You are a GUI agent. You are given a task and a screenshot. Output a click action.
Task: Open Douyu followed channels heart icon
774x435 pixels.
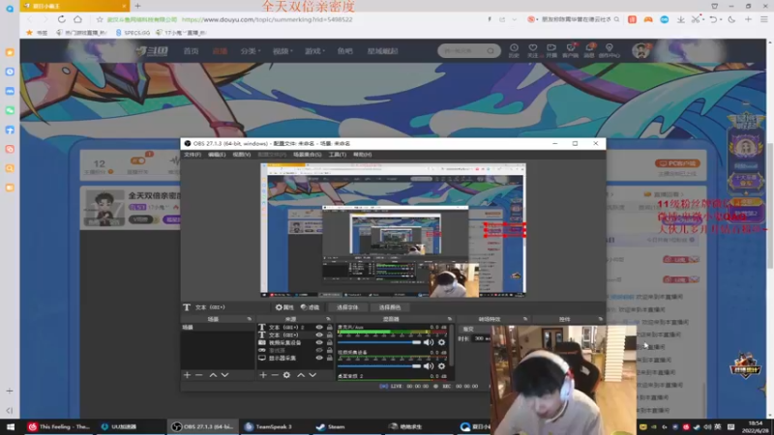533,50
